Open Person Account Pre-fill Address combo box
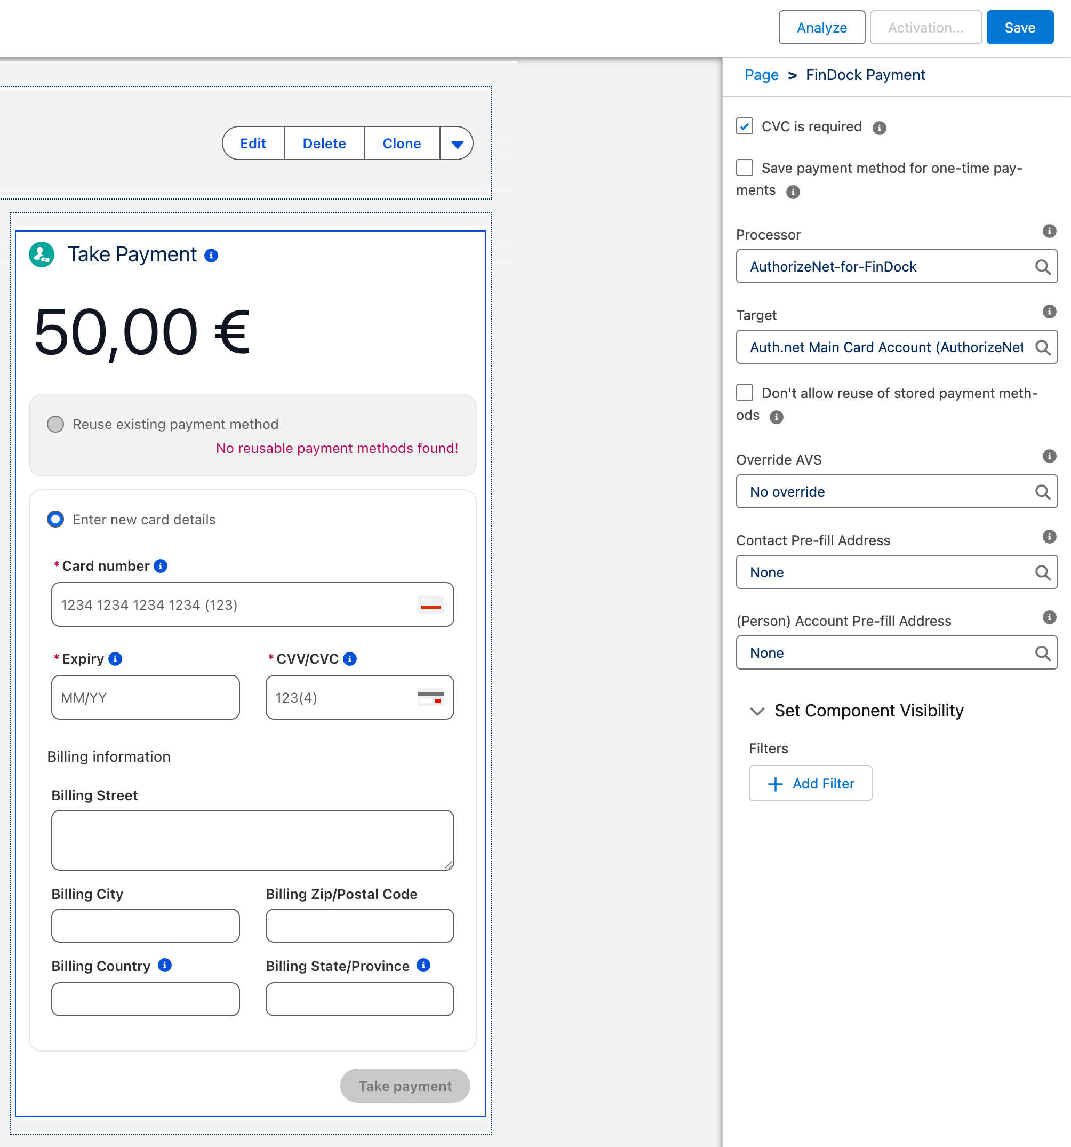Image resolution: width=1071 pixels, height=1147 pixels. click(896, 653)
